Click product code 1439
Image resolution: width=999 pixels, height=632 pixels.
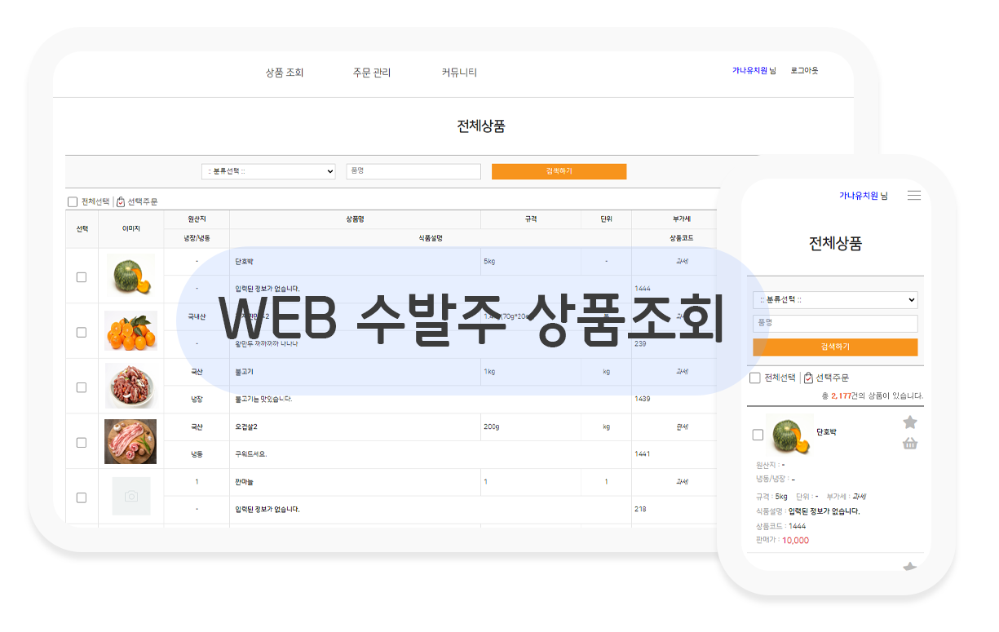pyautogui.click(x=642, y=399)
